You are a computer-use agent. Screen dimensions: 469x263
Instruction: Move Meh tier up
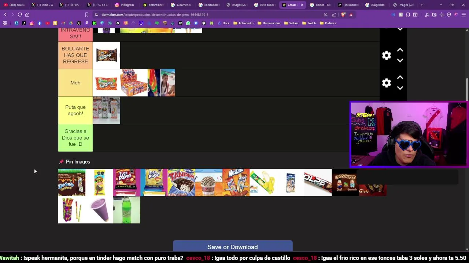point(400,77)
